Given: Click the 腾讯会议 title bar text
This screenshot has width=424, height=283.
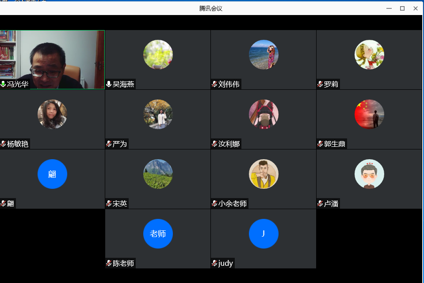Looking at the screenshot, I should coord(212,8).
